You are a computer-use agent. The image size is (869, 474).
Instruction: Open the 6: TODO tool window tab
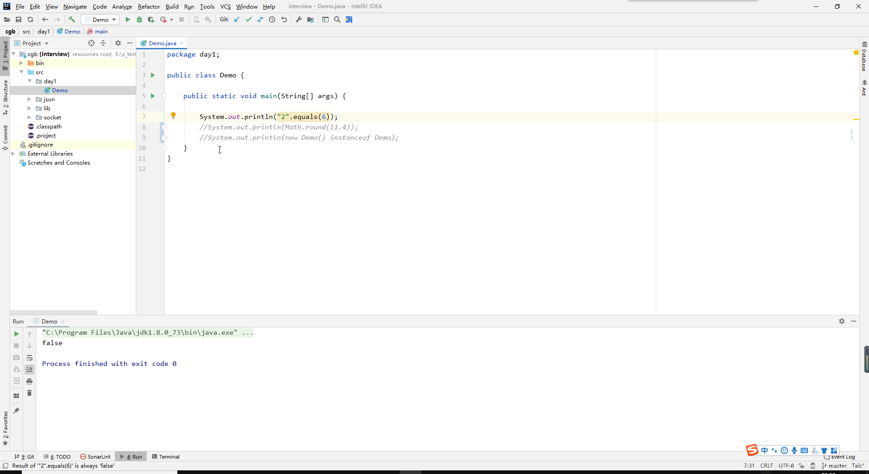[x=57, y=457]
